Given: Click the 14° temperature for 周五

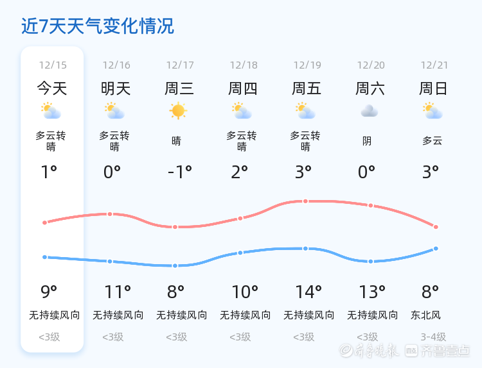Looking at the screenshot, I should [308, 292].
